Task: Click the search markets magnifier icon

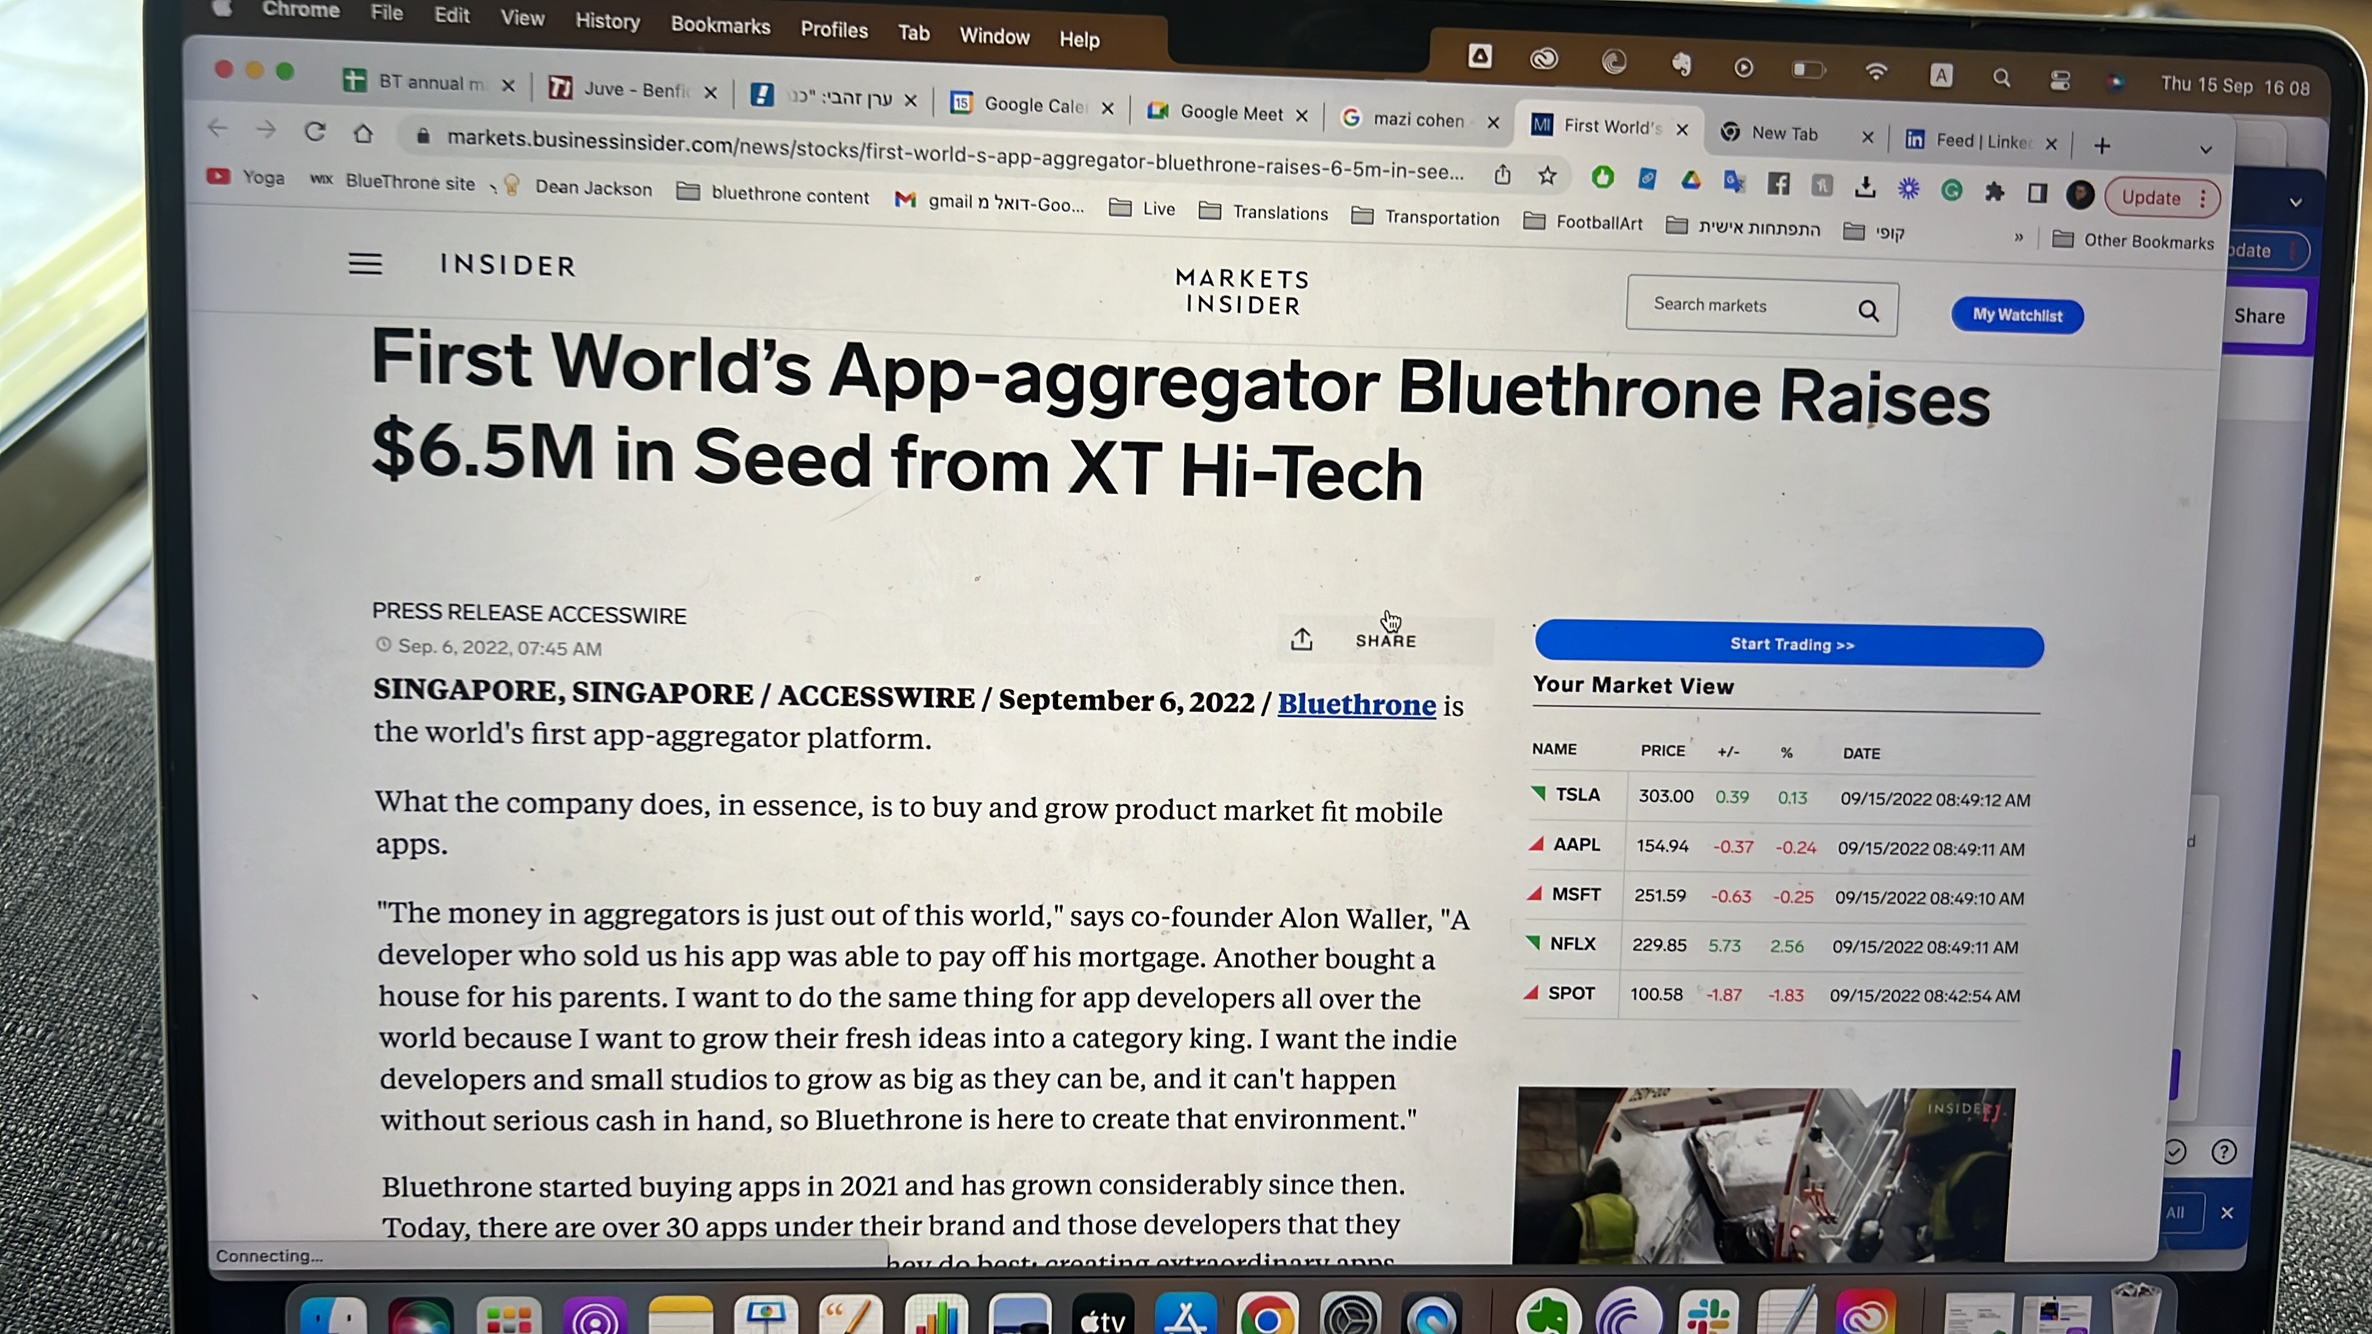Action: 1867,311
